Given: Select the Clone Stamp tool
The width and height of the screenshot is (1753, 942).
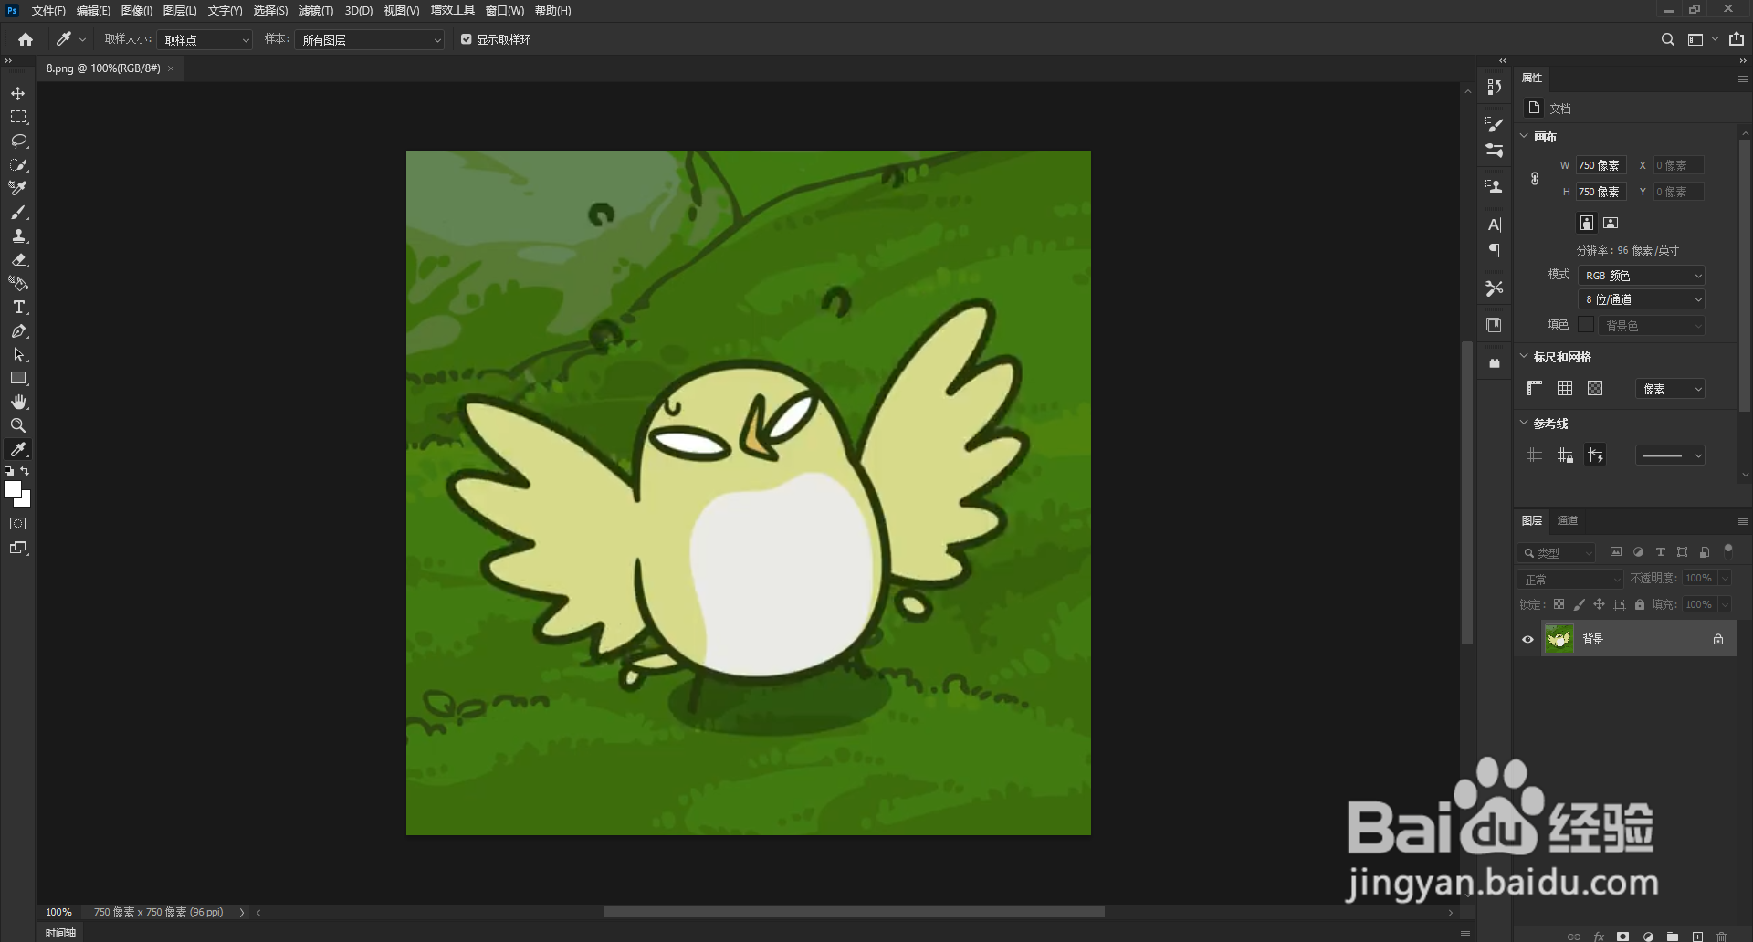Looking at the screenshot, I should point(18,236).
